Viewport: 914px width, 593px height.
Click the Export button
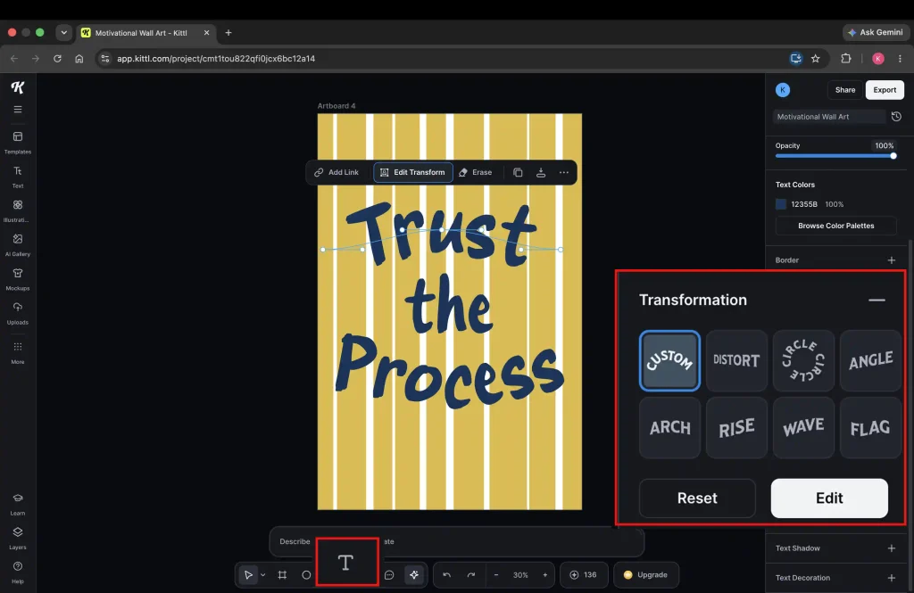[885, 90]
